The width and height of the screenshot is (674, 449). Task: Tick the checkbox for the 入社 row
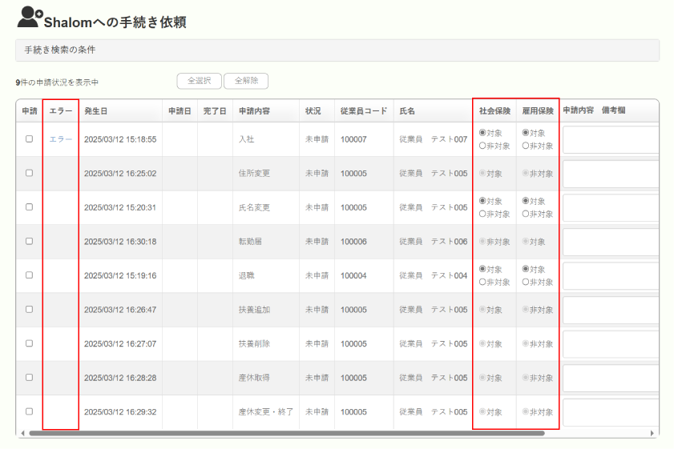pyautogui.click(x=30, y=138)
